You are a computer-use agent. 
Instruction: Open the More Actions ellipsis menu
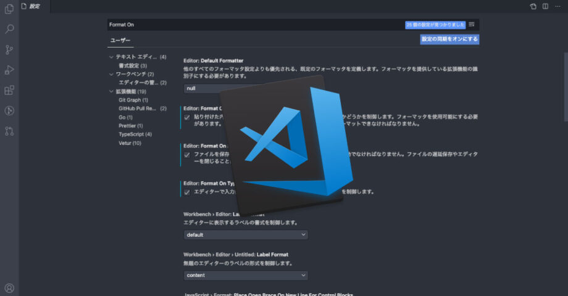558,6
